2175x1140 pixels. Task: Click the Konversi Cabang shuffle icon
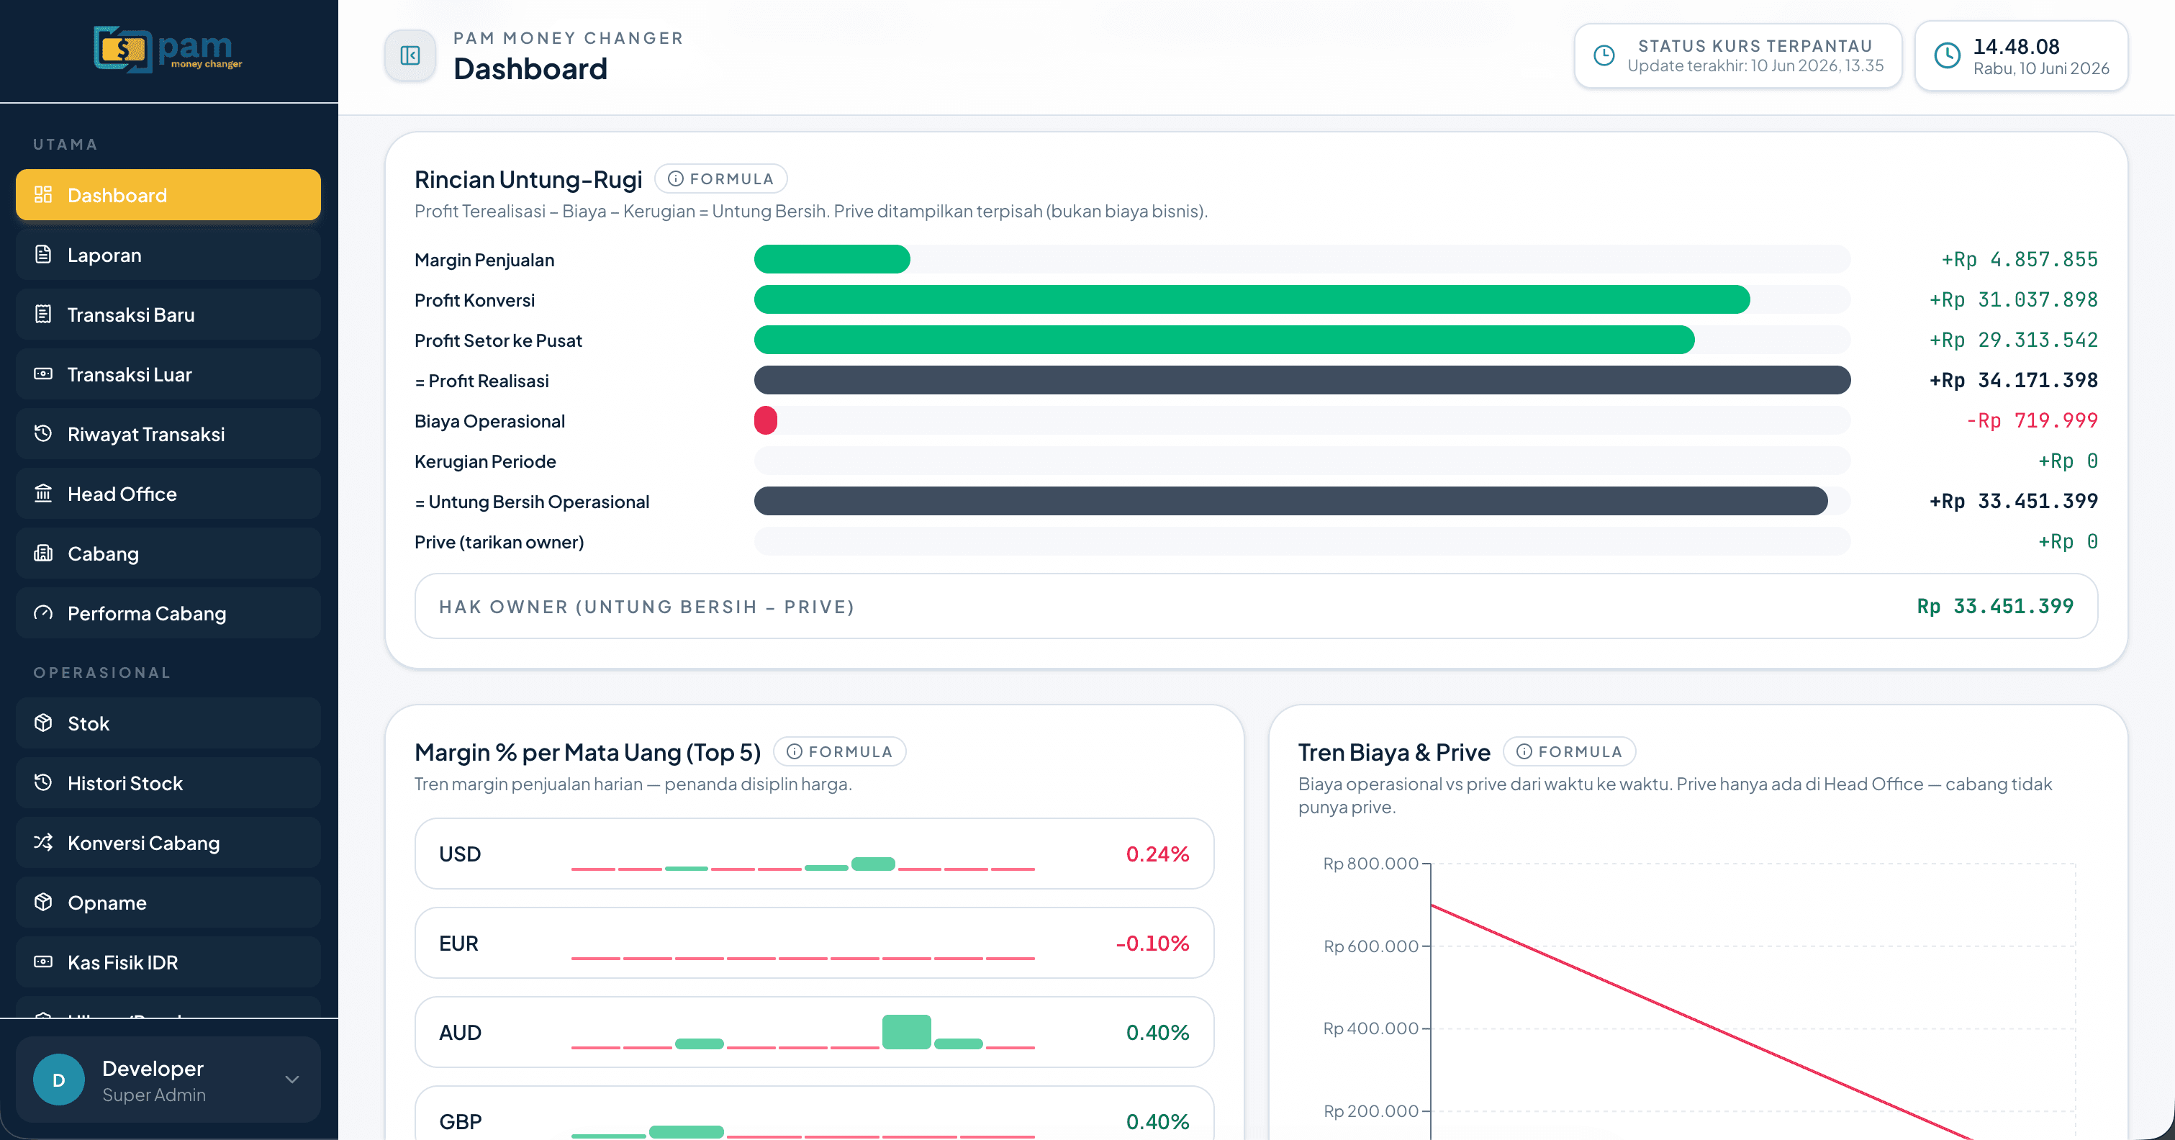coord(43,843)
